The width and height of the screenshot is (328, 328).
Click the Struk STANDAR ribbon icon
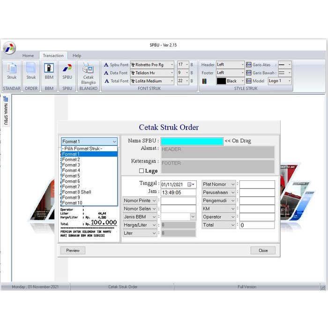(x=12, y=68)
